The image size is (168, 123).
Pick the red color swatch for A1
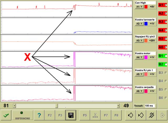[146, 7]
